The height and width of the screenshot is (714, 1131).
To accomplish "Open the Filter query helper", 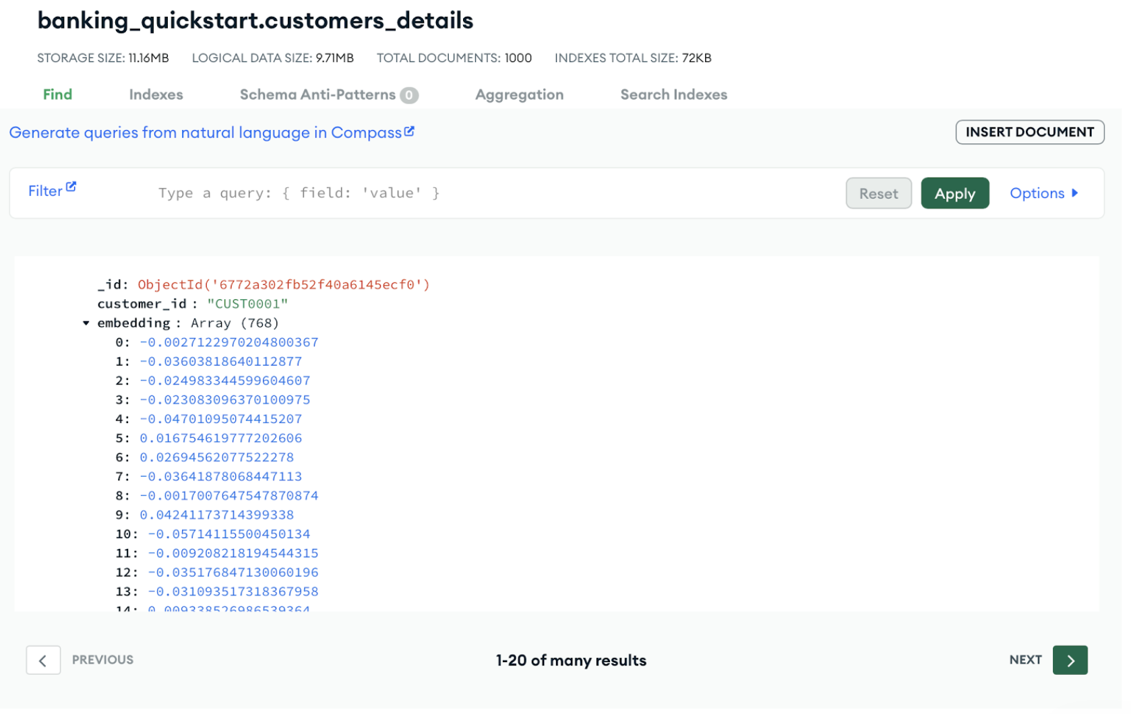I will (x=46, y=191).
